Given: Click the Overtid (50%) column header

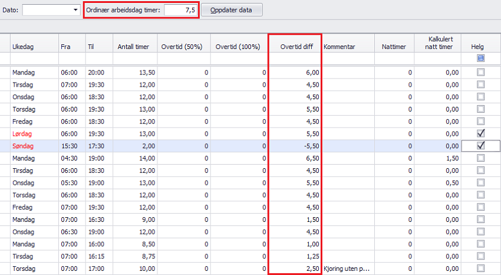Looking at the screenshot, I should [x=183, y=47].
